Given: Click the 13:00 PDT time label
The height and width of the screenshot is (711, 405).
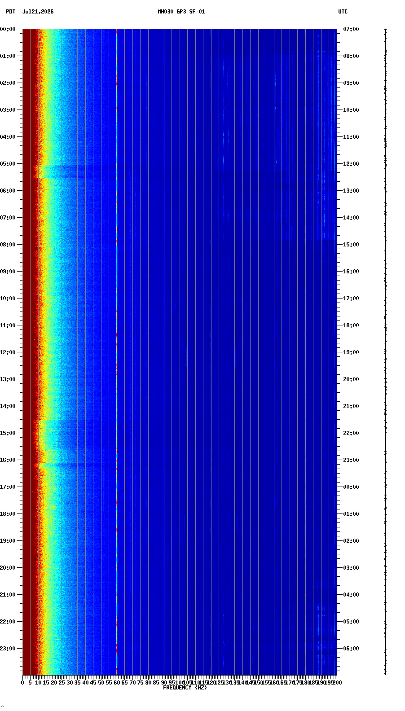Looking at the screenshot, I should pyautogui.click(x=8, y=379).
